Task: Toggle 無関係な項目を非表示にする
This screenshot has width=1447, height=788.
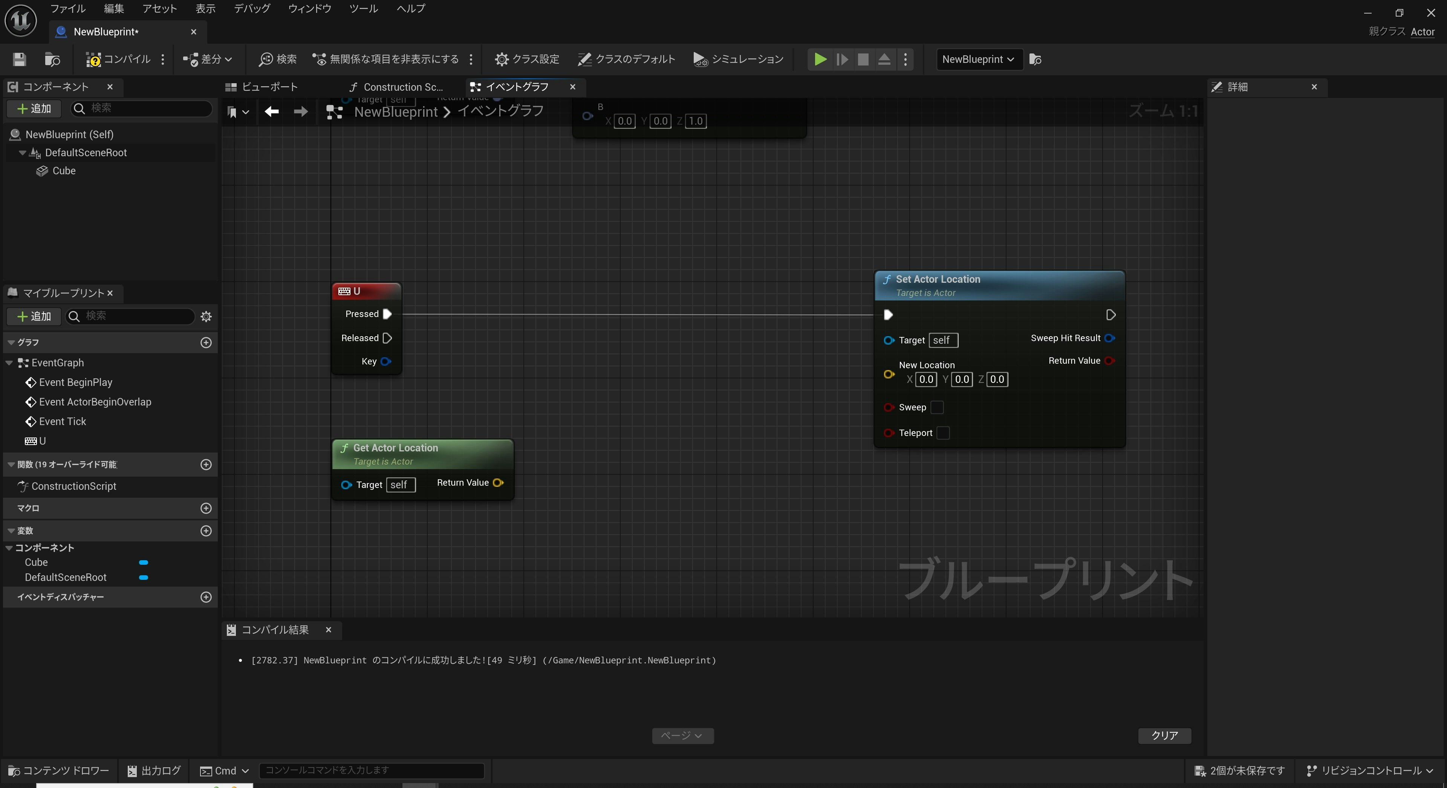Action: tap(385, 59)
